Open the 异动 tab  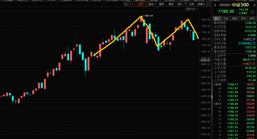tap(243, 18)
